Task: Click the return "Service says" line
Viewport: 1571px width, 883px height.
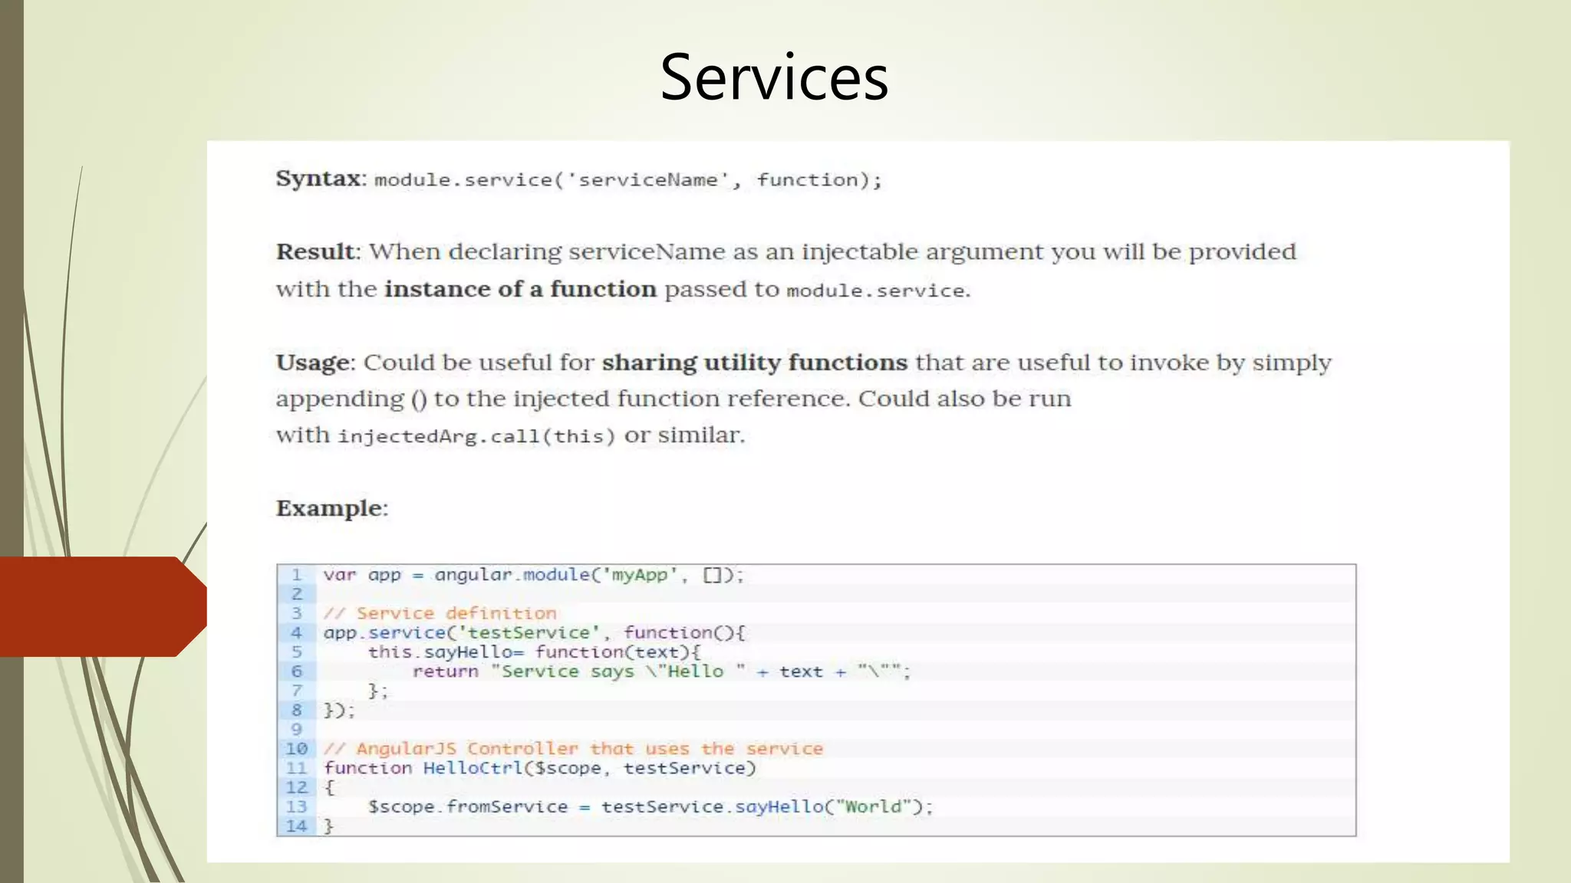Action: click(x=660, y=671)
